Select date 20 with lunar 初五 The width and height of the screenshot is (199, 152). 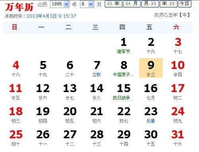(x=70, y=115)
